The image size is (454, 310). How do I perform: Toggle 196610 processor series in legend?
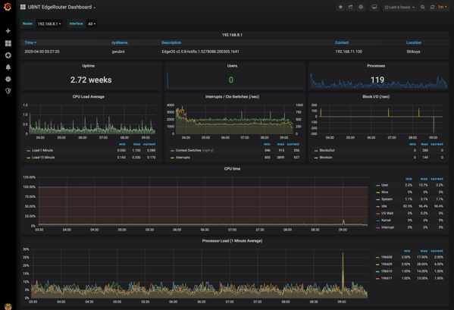tap(387, 271)
